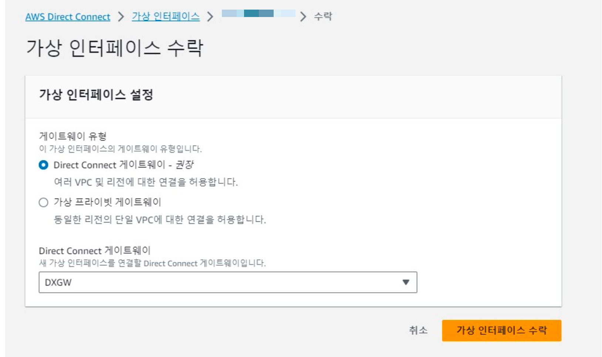Click the 가상 인터페이스 설정 panel heading

click(x=96, y=95)
